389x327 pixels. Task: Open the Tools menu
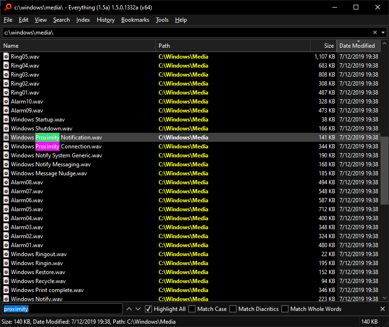(x=162, y=20)
